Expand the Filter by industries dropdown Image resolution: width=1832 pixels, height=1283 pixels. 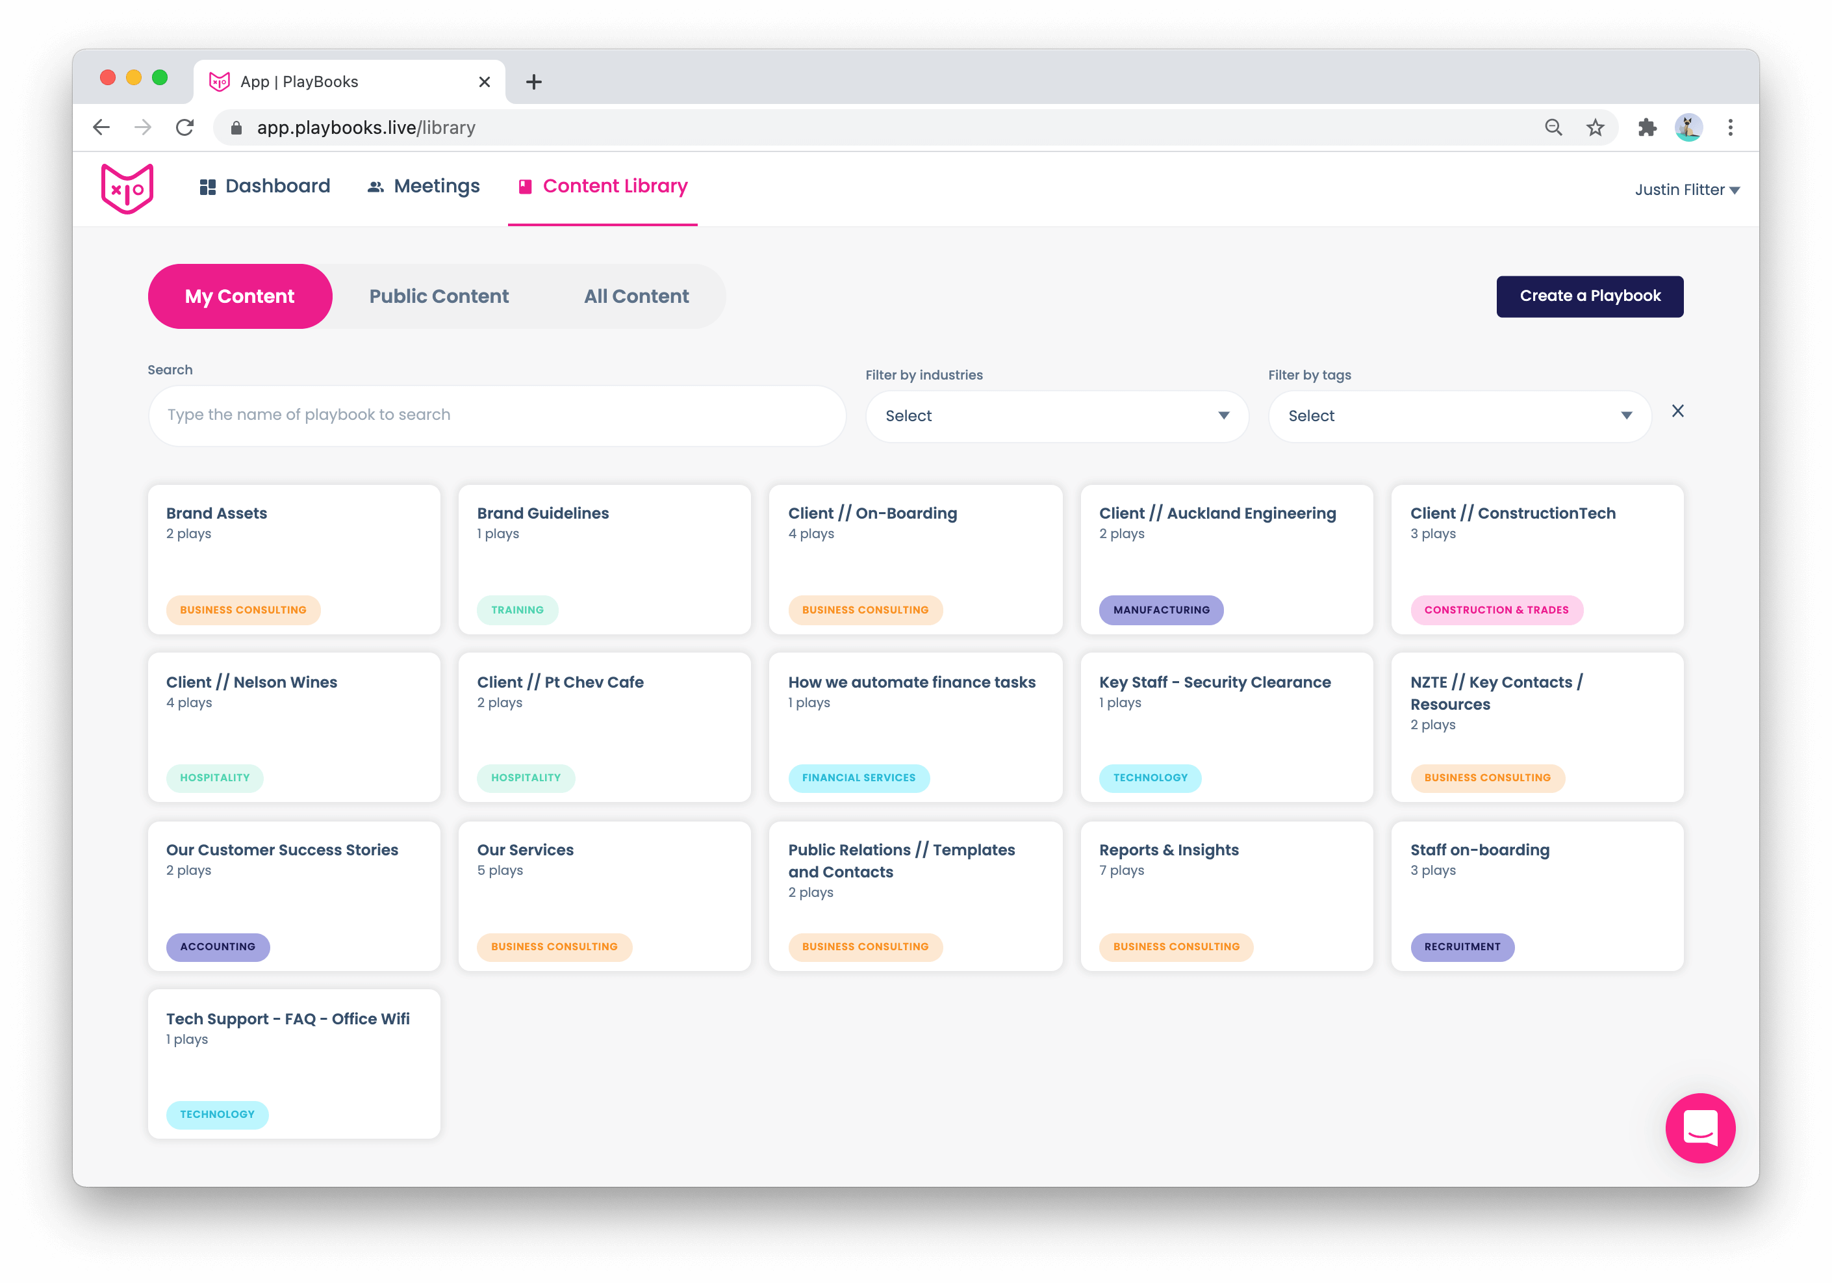pyautogui.click(x=1056, y=416)
